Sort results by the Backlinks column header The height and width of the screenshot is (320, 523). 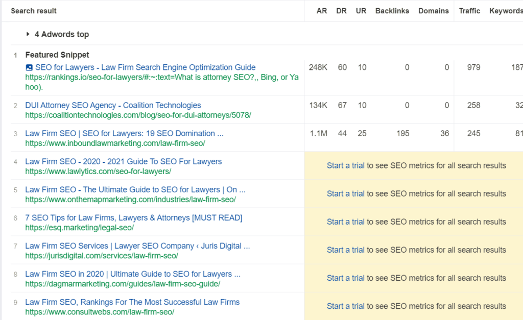pos(392,11)
